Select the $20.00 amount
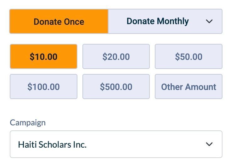Image resolution: width=236 pixels, height=163 pixels. (x=116, y=57)
